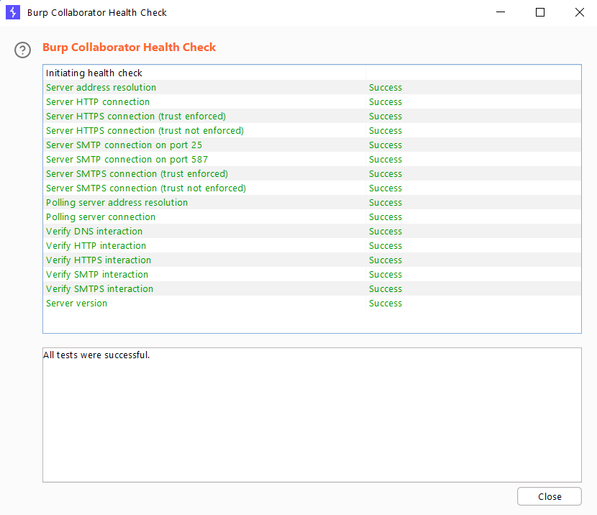597x515 pixels.
Task: Select Server SMTP connection on port 25
Action: tap(312, 145)
